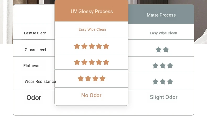Image resolution: width=207 pixels, height=126 pixels.
Task: Click the third orange Flatness star
Action: (92, 62)
